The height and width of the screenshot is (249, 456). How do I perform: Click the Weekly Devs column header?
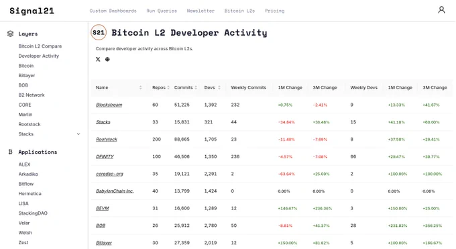pos(363,87)
